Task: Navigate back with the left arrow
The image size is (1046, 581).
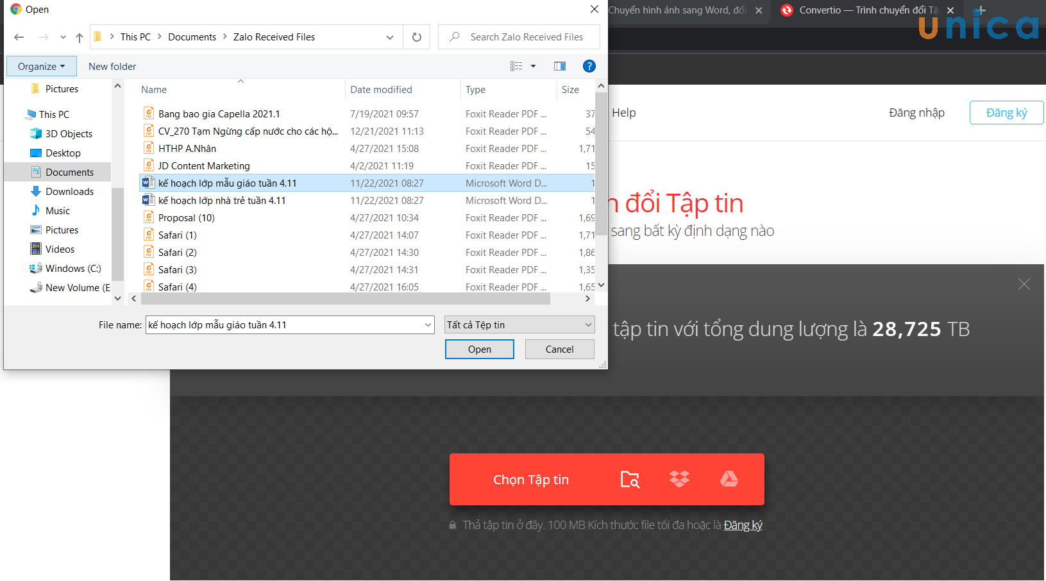Action: (x=19, y=37)
